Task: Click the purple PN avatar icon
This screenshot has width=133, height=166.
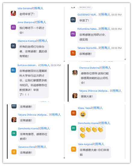Action: pos(73,34)
